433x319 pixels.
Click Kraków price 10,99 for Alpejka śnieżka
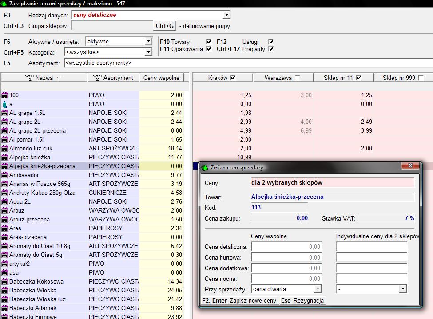(x=244, y=158)
